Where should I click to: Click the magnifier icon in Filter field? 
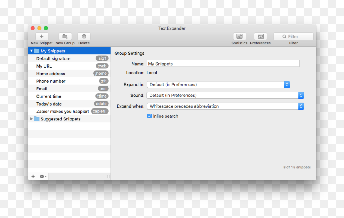[284, 37]
